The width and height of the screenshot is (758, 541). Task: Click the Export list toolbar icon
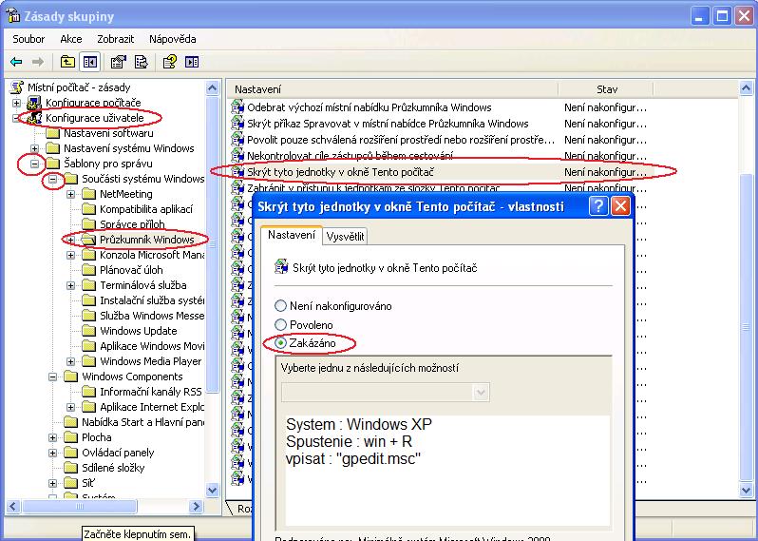pyautogui.click(x=142, y=62)
